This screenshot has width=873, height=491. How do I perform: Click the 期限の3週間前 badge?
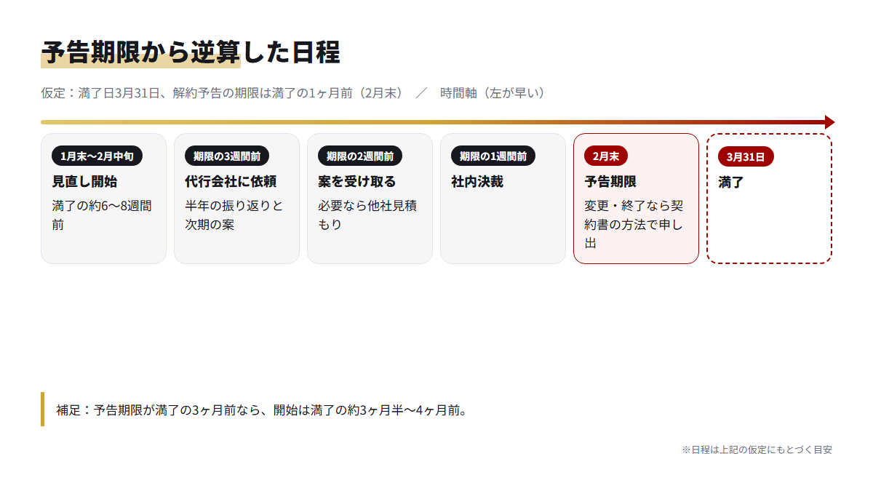[227, 156]
